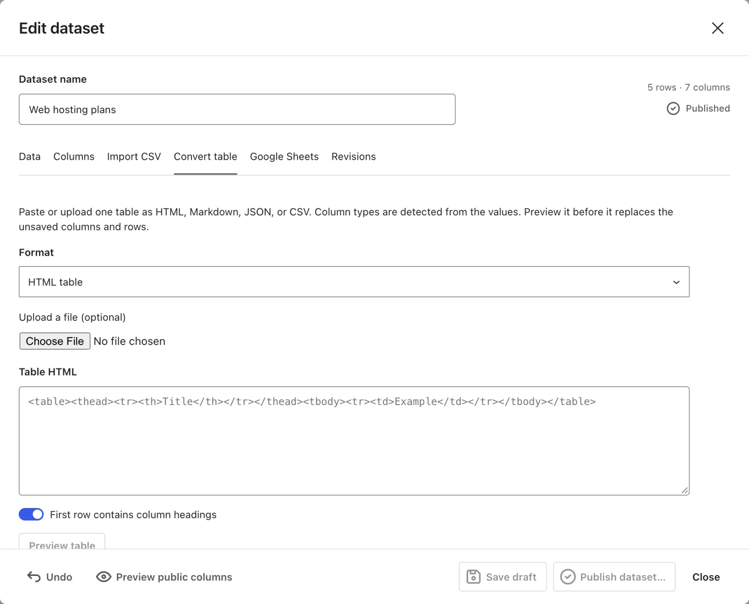Click the textarea resize handle corner

click(x=685, y=491)
